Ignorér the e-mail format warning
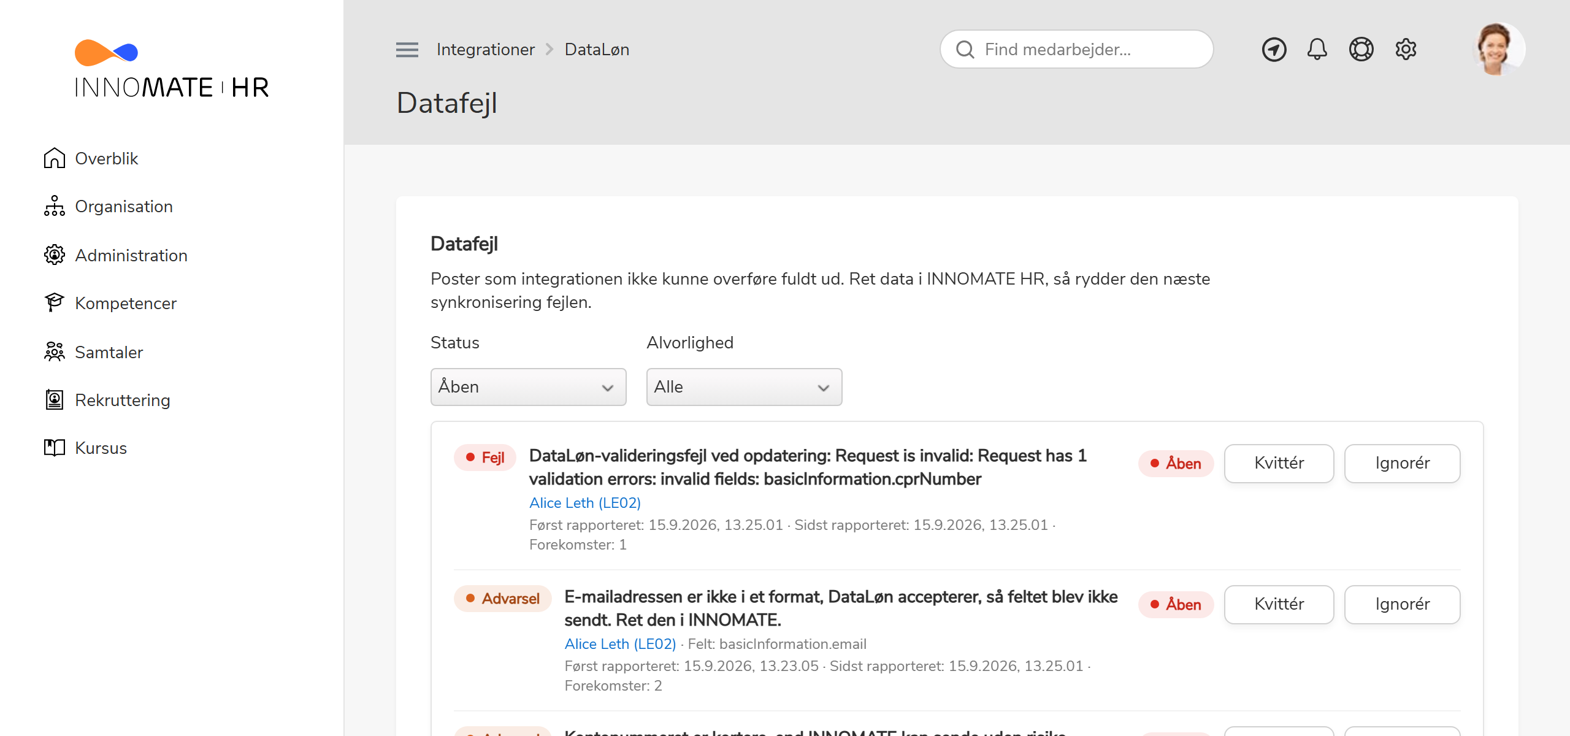This screenshot has height=736, width=1570. tap(1402, 604)
